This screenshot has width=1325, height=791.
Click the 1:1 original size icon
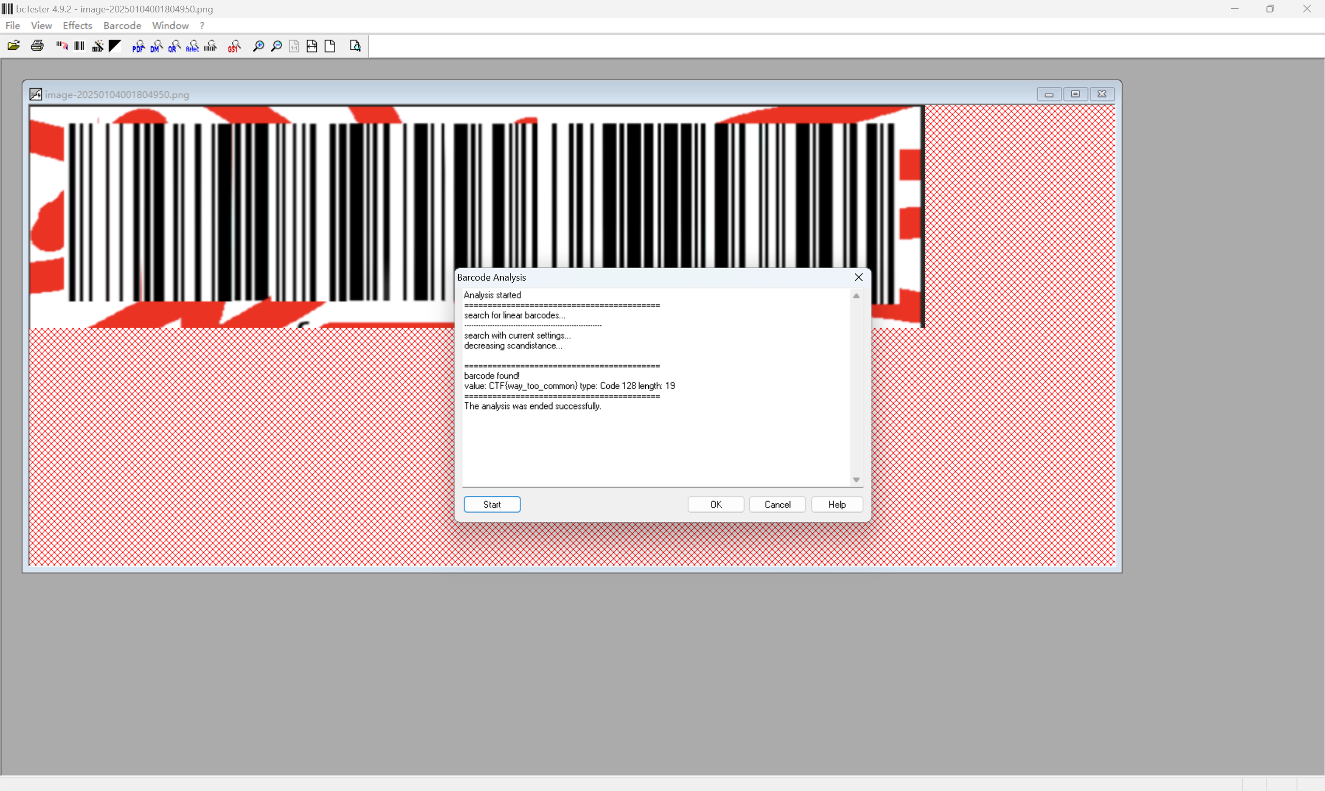pyautogui.click(x=294, y=47)
